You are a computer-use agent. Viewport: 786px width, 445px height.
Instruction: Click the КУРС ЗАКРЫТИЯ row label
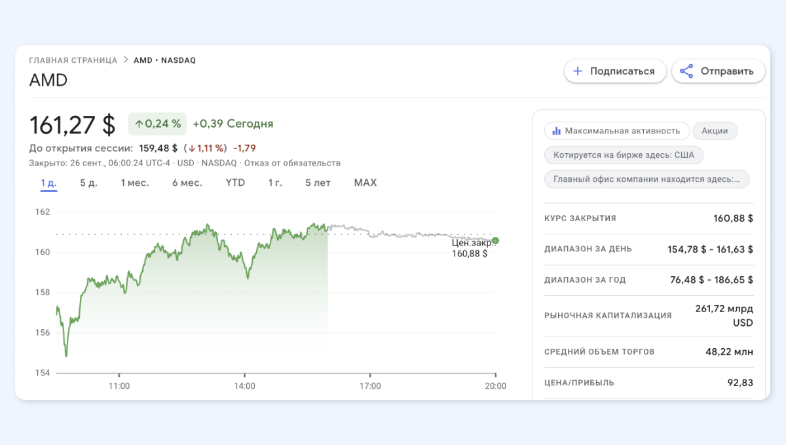tap(580, 219)
